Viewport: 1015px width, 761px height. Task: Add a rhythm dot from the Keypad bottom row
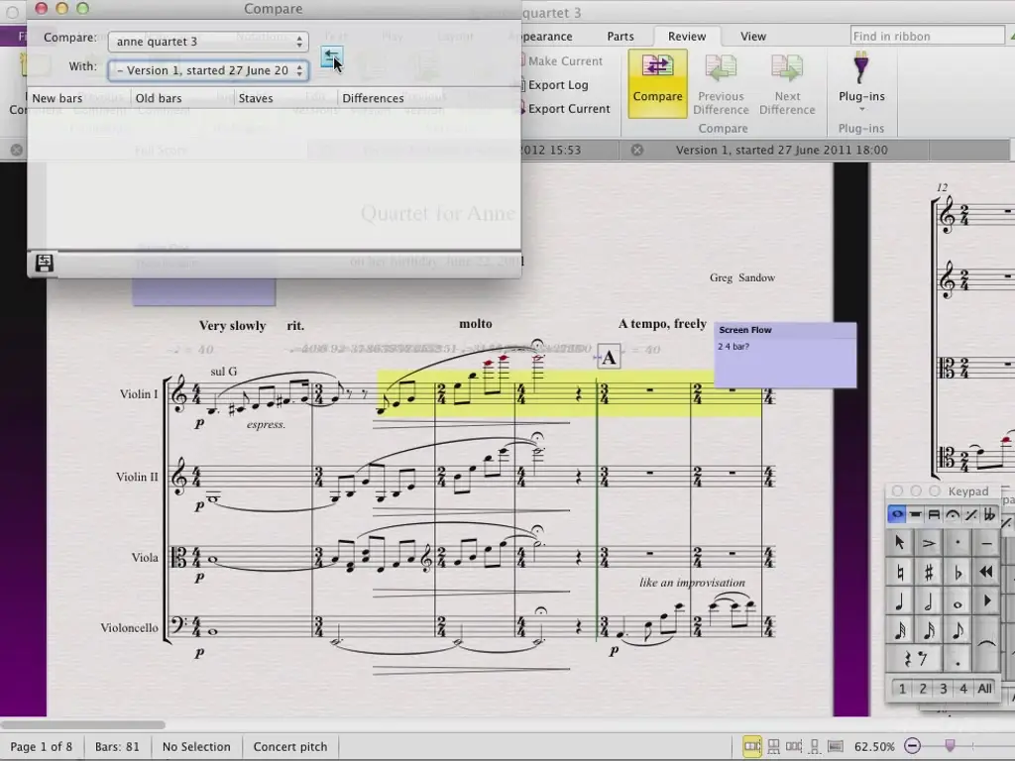coord(958,659)
